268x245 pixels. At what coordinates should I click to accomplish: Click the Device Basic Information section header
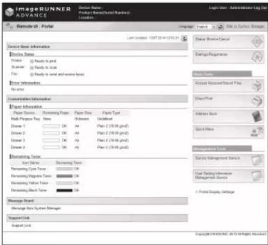click(97, 47)
